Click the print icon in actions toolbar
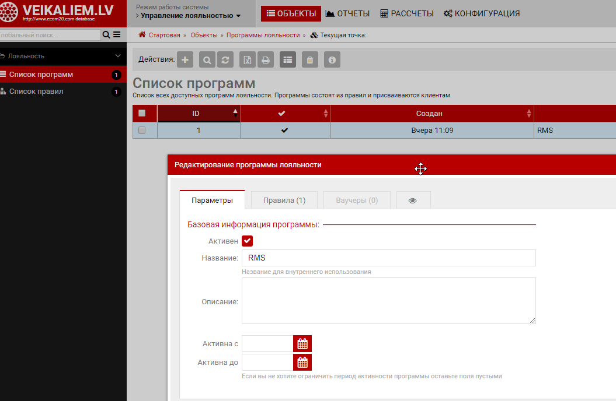The width and height of the screenshot is (616, 401). click(x=265, y=59)
